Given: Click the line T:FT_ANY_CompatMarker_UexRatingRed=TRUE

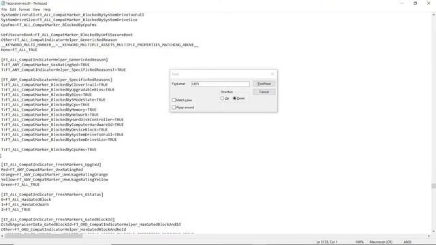Looking at the screenshot, I should (x=46, y=65).
